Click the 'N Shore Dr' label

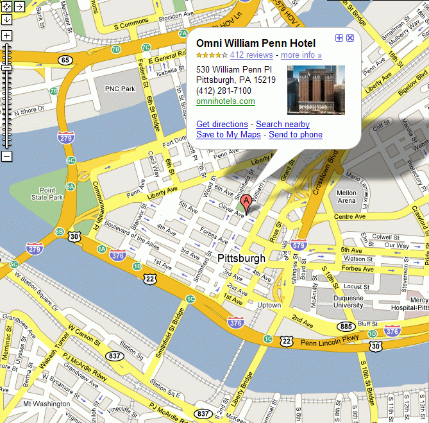[29, 110]
